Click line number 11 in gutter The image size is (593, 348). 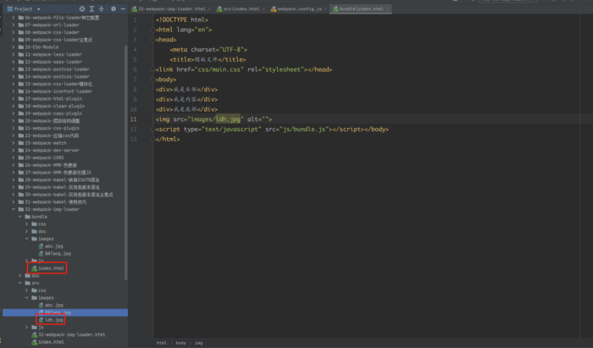[x=133, y=119]
